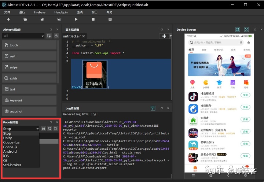Click the search field on device screen

(x=216, y=42)
